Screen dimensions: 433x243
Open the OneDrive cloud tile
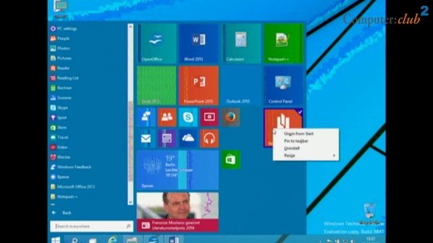coord(188,138)
